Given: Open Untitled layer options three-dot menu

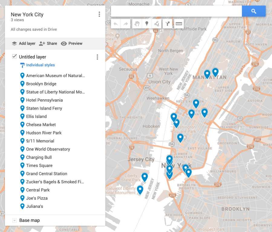Looking at the screenshot, I should 97,57.
